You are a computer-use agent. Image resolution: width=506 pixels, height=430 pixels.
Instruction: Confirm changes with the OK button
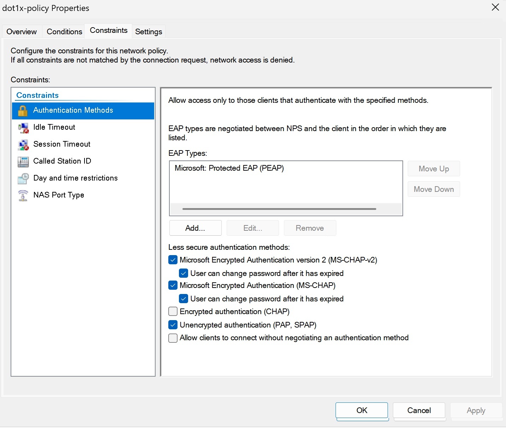coord(362,410)
